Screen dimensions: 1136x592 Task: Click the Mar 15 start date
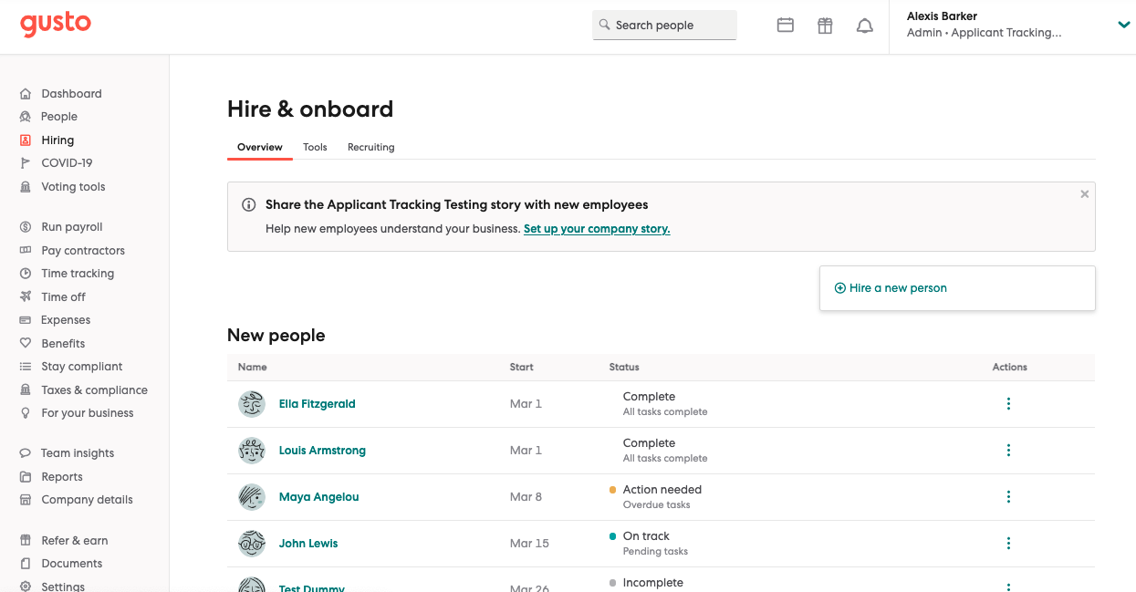[x=529, y=544]
